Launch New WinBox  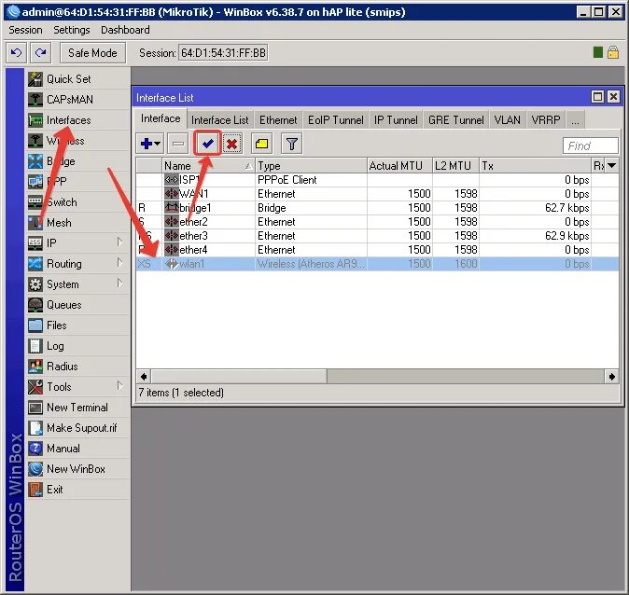pos(76,469)
